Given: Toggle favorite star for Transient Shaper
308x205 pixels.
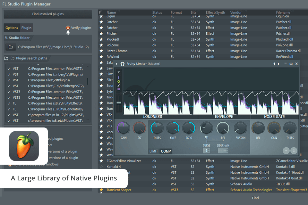Looking at the screenshot, I should pyautogui.click(x=101, y=190).
